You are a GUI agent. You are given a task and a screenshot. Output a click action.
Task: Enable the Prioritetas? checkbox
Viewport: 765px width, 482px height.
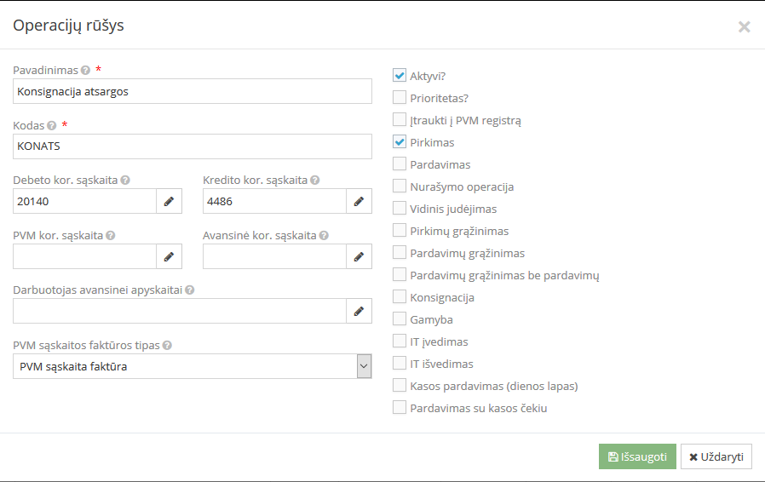(x=400, y=98)
